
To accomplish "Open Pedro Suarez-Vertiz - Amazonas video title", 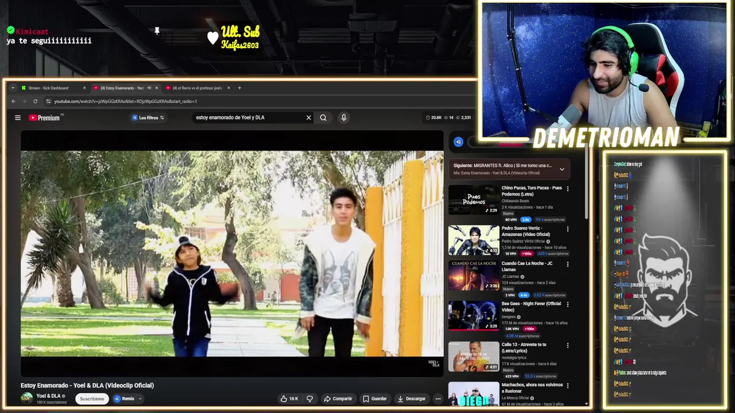I will [x=526, y=231].
